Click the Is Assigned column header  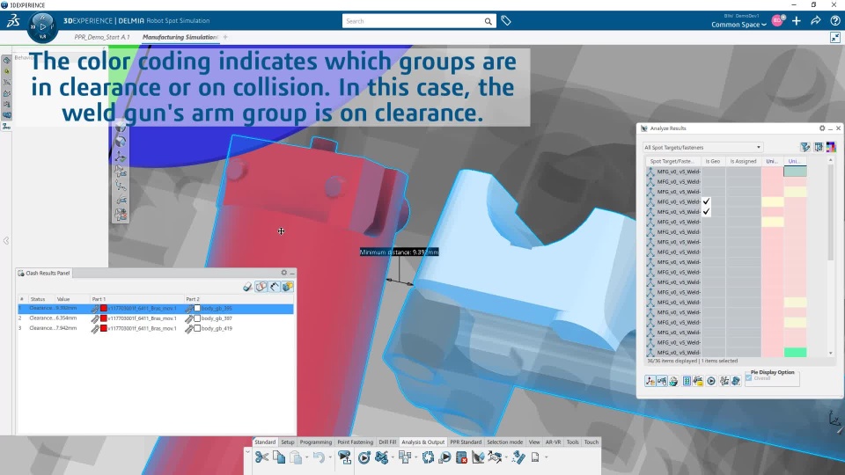pos(743,161)
